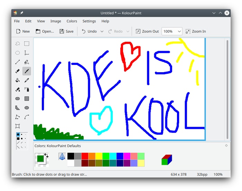Screen dimensions: 242x191
Task: Select the Rounded Rectangle tool
Action: click(18, 99)
